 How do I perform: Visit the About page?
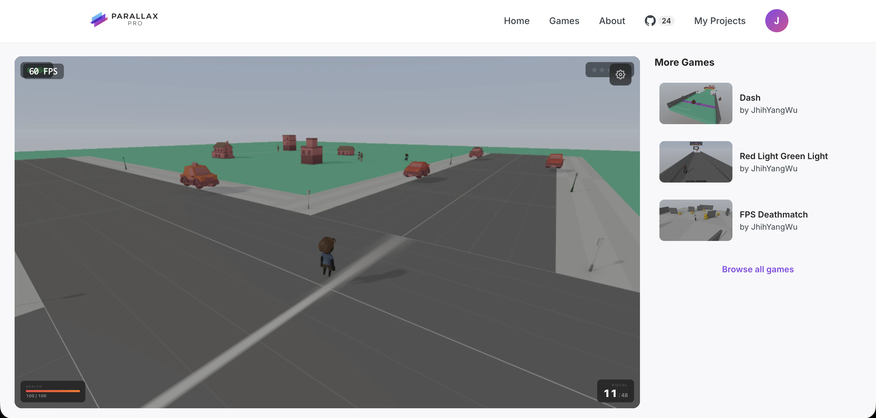click(x=612, y=21)
